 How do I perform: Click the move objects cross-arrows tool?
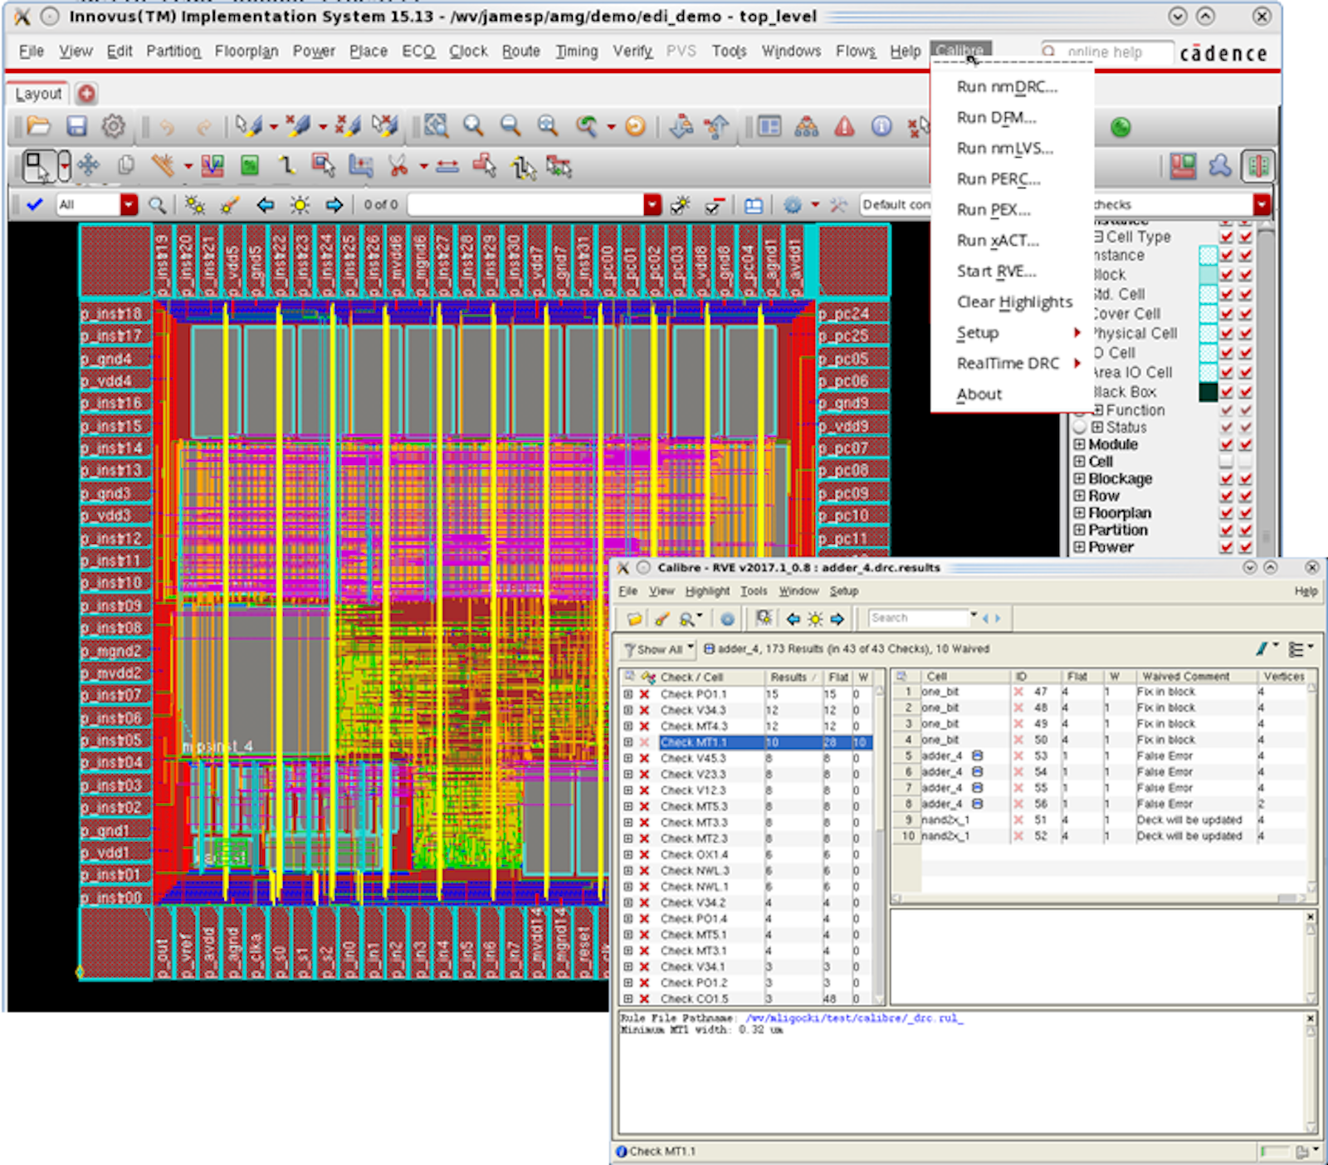click(x=89, y=166)
